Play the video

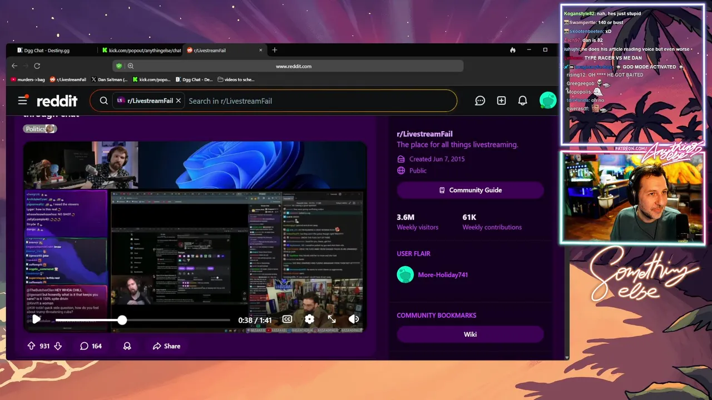(36, 319)
